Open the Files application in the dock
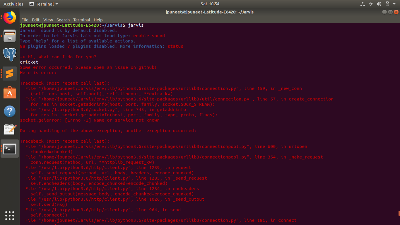Screen dimensions: 400x225 click(10, 36)
